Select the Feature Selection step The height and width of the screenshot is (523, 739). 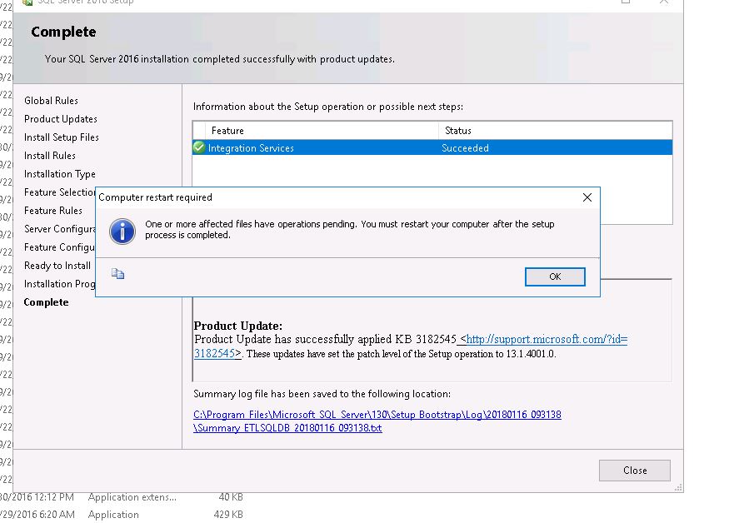coord(59,192)
